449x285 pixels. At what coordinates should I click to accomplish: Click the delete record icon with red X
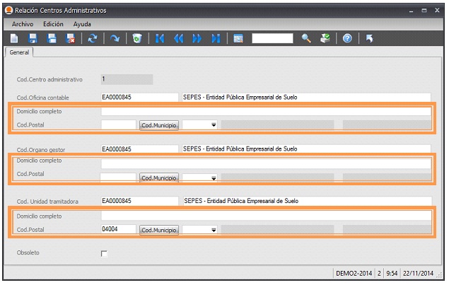(x=71, y=38)
